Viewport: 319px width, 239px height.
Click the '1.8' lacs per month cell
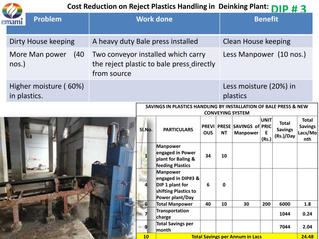click(x=307, y=204)
